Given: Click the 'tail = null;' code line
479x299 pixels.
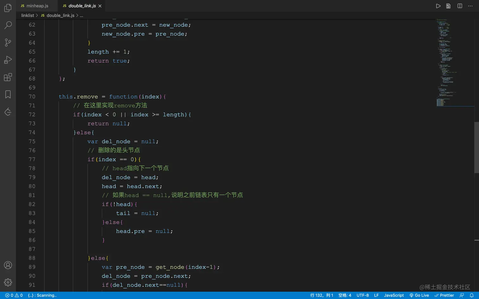Looking at the screenshot, I should (137, 213).
